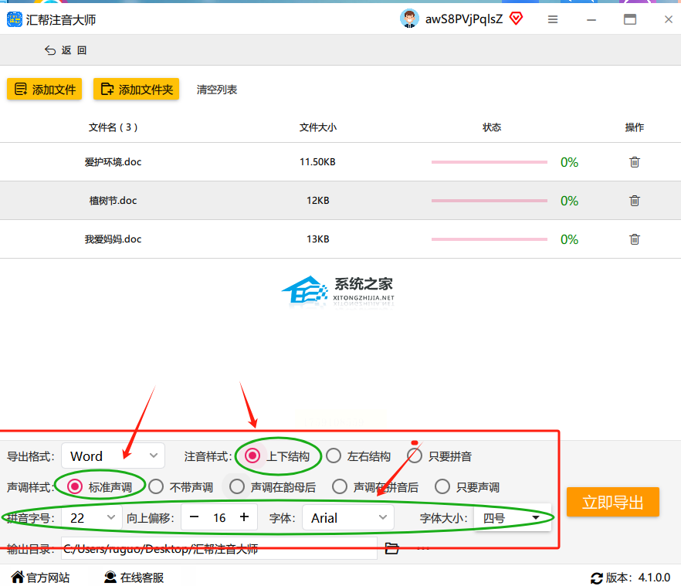Click 立即导出 to export now

pos(613,502)
